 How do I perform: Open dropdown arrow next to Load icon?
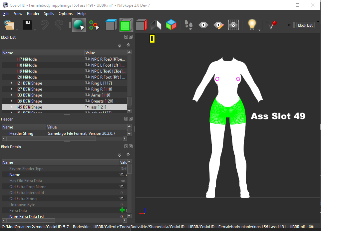pos(17,30)
